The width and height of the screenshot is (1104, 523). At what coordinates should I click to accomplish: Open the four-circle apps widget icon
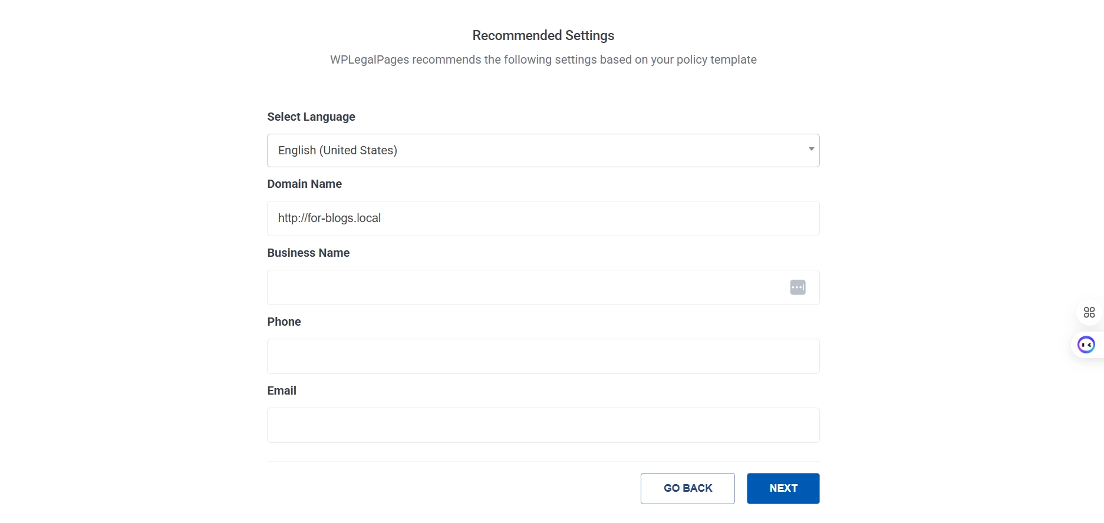1089,312
